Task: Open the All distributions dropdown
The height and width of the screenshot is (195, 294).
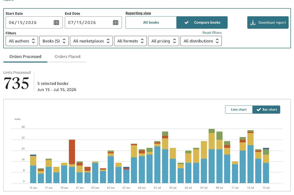Action: coord(201,41)
